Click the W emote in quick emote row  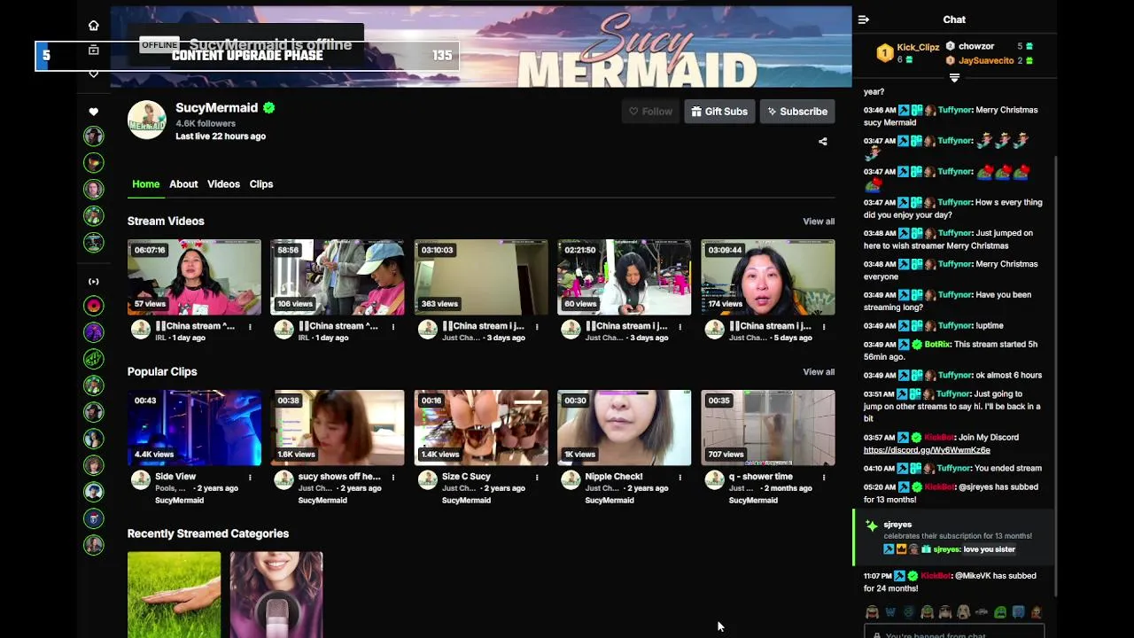(890, 612)
